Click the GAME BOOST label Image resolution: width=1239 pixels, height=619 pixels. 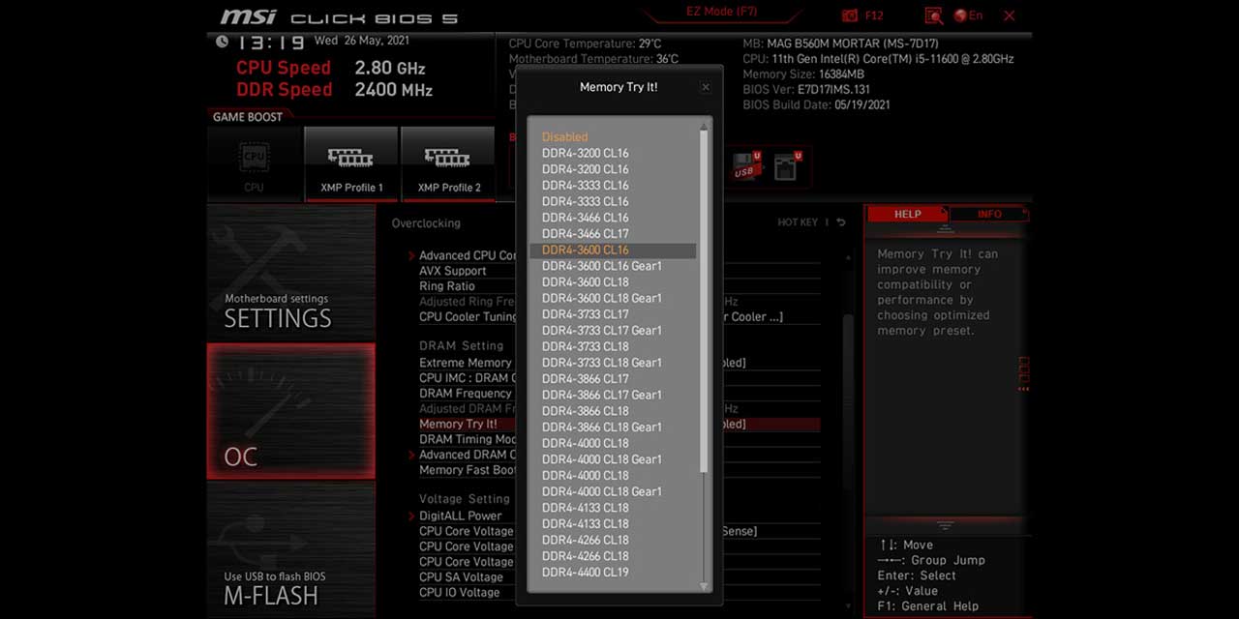tap(248, 117)
